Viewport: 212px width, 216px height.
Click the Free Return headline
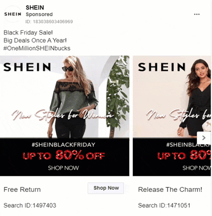tap(22, 190)
